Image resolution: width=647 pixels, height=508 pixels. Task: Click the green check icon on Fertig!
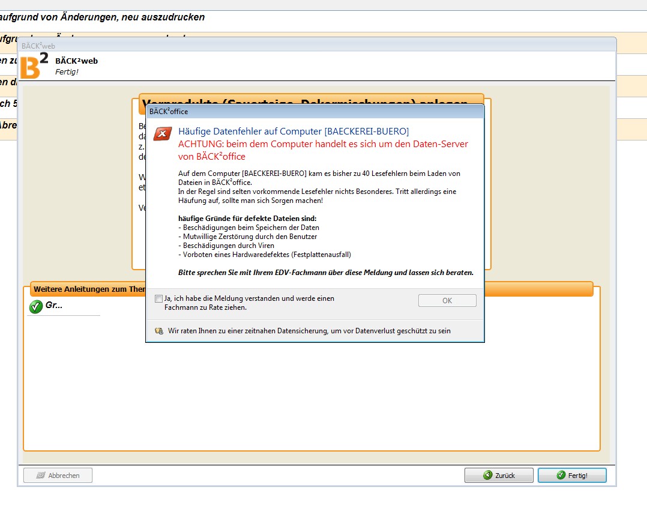(x=561, y=475)
